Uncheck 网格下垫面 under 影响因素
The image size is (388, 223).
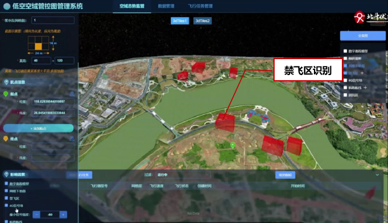(x=6, y=191)
